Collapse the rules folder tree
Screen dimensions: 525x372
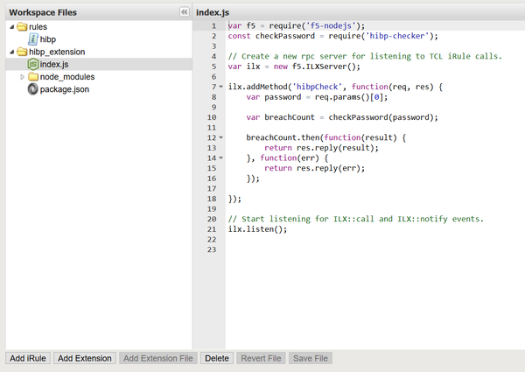pos(10,27)
